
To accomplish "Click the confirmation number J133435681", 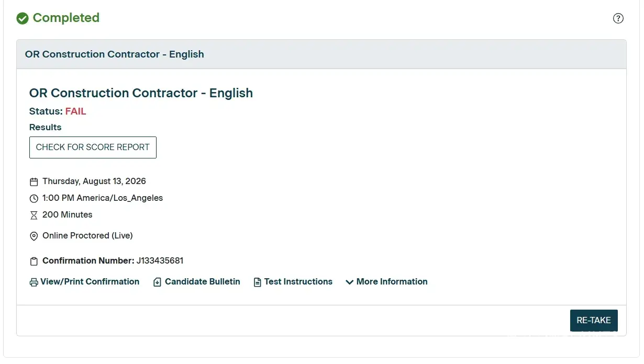I will 160,260.
